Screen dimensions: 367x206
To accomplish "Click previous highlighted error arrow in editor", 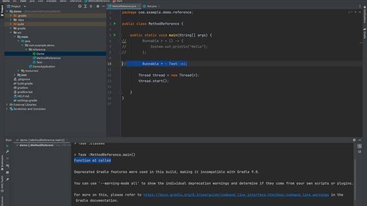I will (356, 12).
